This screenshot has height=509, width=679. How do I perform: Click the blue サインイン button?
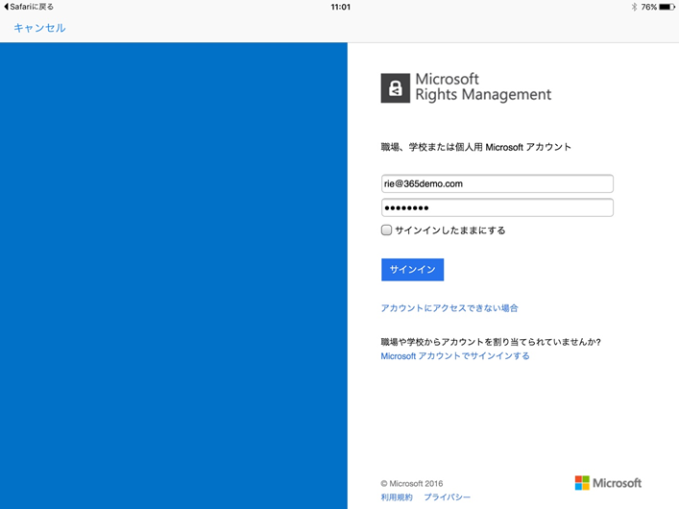412,270
